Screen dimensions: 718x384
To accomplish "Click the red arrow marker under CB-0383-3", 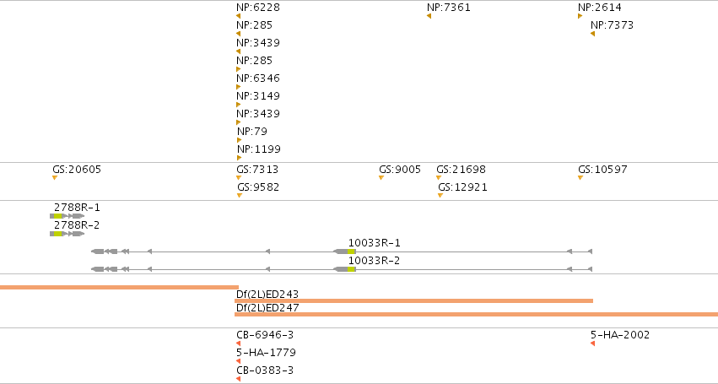I will click(x=238, y=379).
